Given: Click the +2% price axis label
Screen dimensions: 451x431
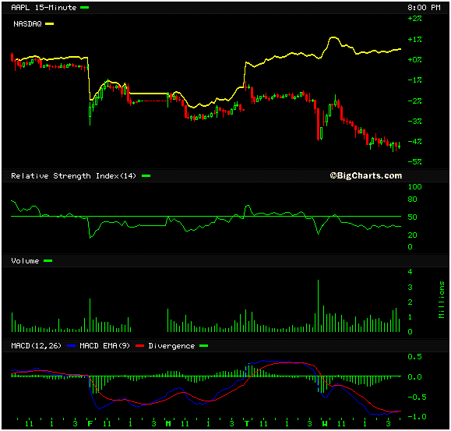Looking at the screenshot, I should pos(414,19).
